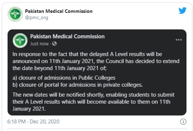
Task: Click the 'The new dates will be notified' sentence
Action: tap(94, 95)
